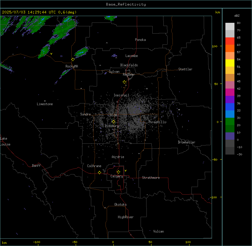Image resolution: width=252 pixels, height=246 pixels.
Task: Click the white plus marker north of Drumheller
Action: pos(179,110)
